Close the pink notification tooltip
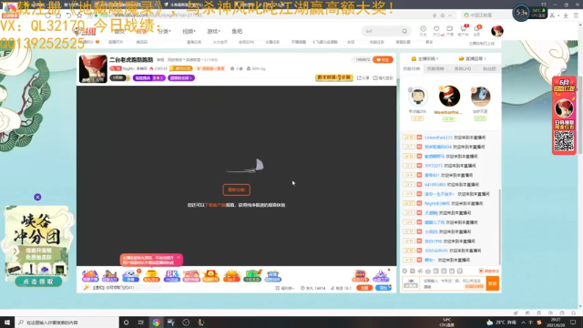This screenshot has height=328, width=583. coord(179,257)
